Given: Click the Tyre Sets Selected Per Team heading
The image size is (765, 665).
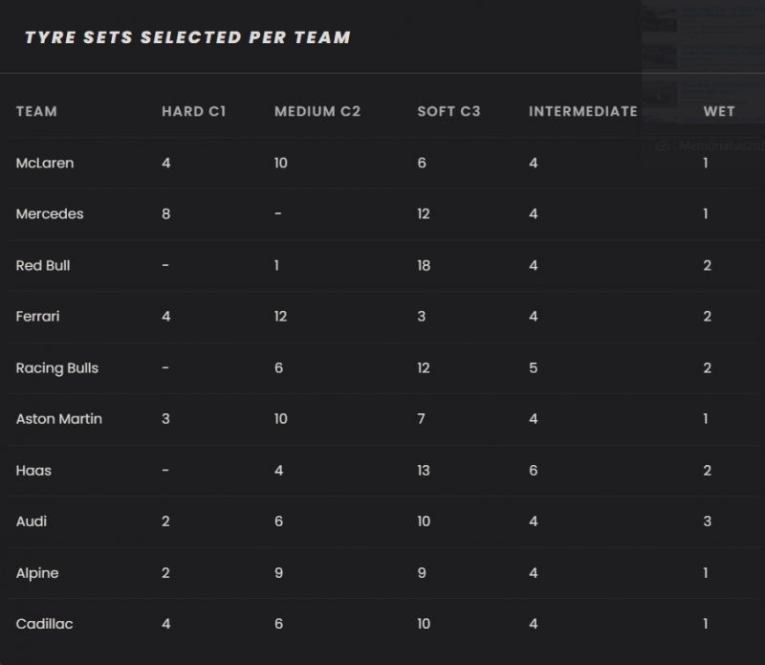Looking at the screenshot, I should (187, 37).
